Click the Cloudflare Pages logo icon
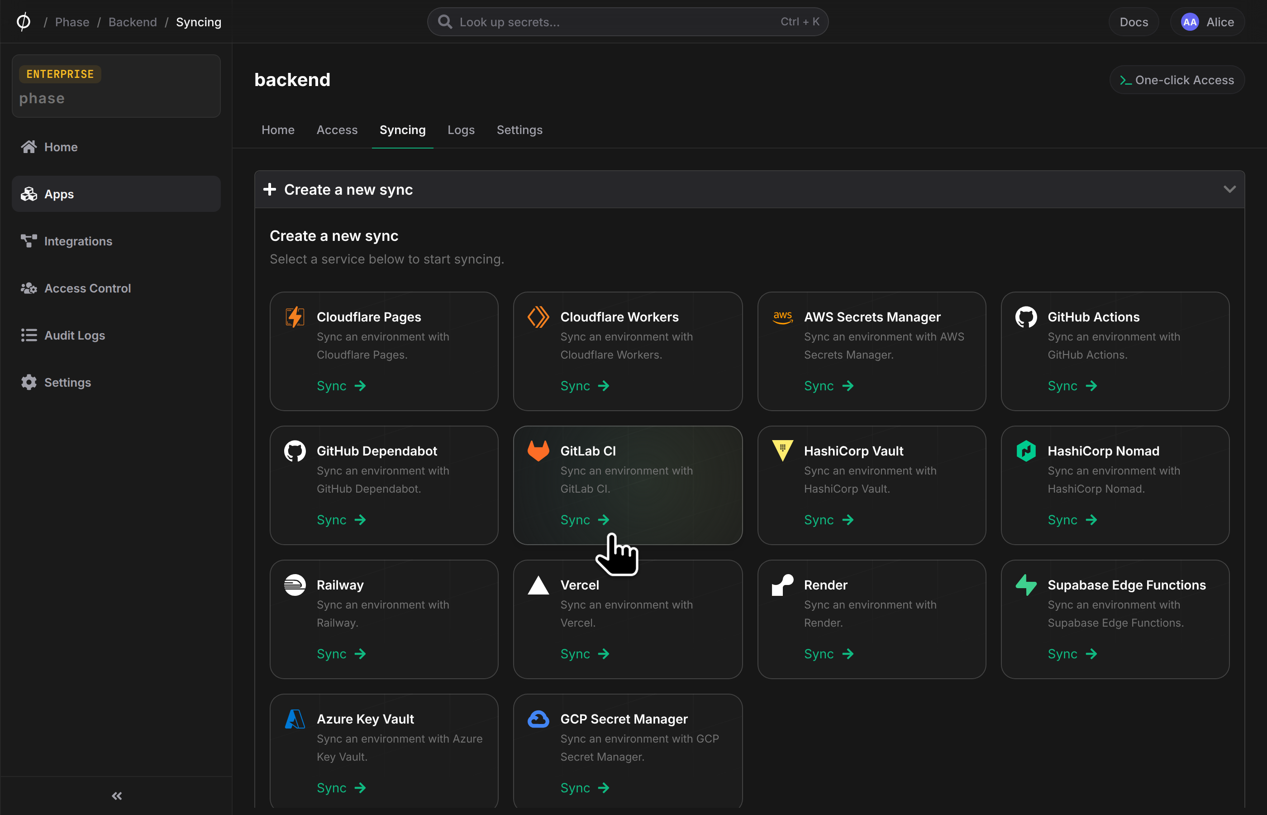Image resolution: width=1267 pixels, height=815 pixels. (295, 317)
